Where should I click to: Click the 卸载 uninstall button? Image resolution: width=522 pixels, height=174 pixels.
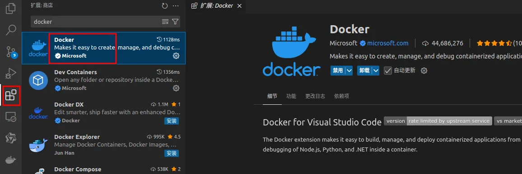click(364, 70)
